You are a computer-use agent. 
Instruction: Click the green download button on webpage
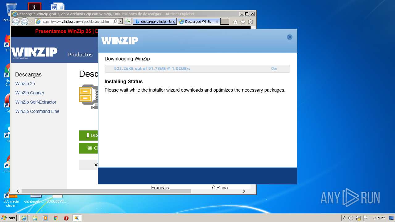pyautogui.click(x=89, y=135)
